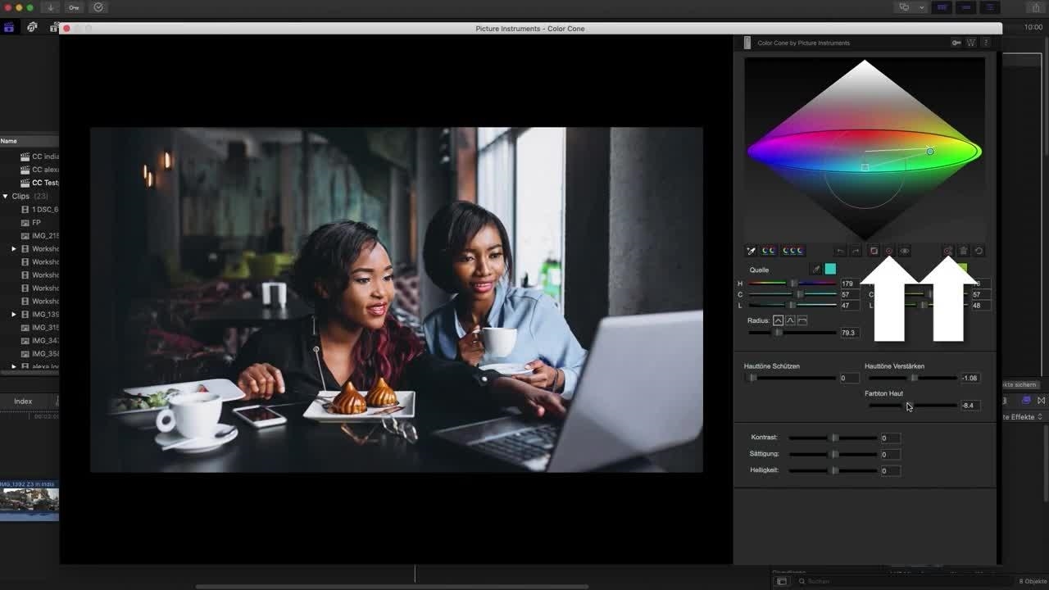Toggle the eye preview icon
Image resolution: width=1049 pixels, height=590 pixels.
pyautogui.click(x=905, y=251)
